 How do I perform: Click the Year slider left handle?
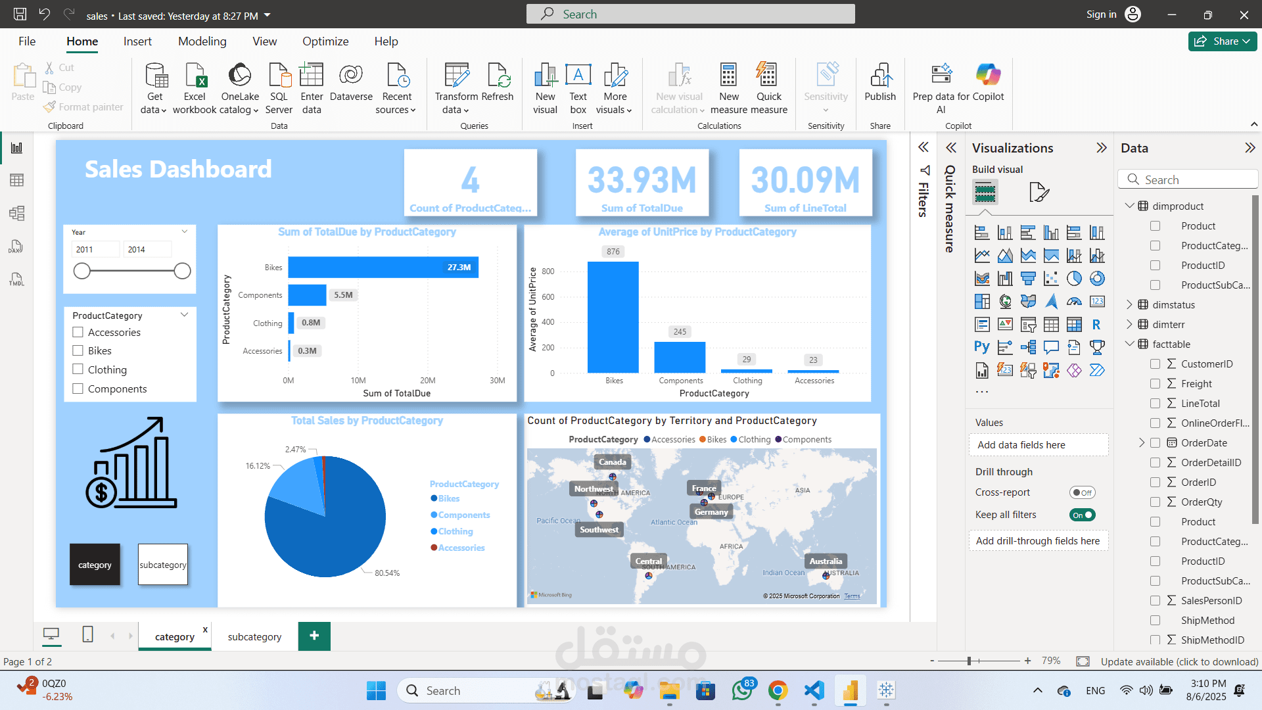click(82, 271)
